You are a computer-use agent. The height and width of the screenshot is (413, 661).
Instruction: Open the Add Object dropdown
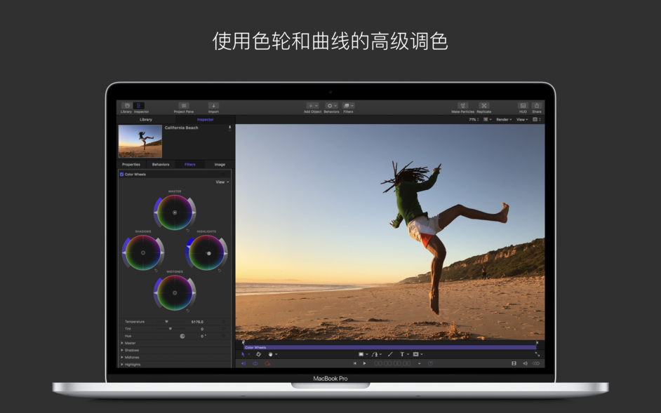point(312,105)
